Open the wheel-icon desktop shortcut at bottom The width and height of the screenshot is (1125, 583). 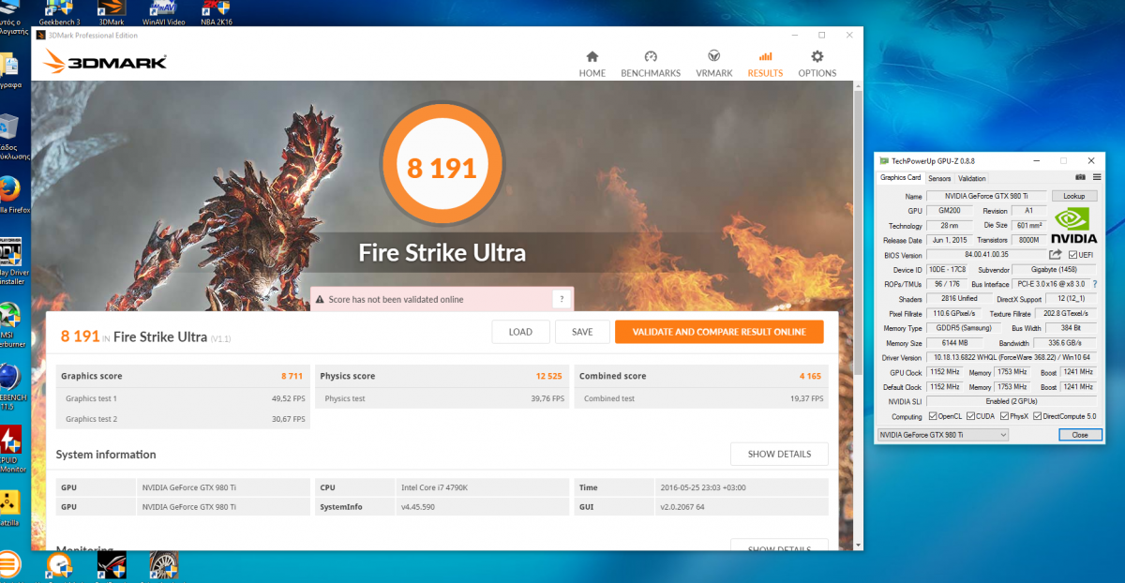tap(164, 564)
